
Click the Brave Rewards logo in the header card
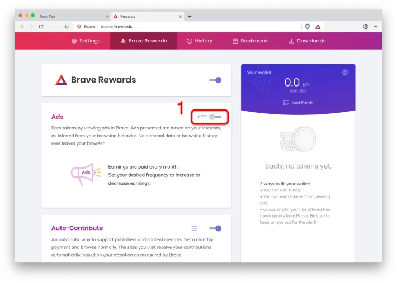pos(62,80)
